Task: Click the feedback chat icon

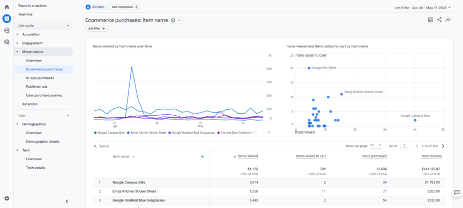Action: coord(457,192)
